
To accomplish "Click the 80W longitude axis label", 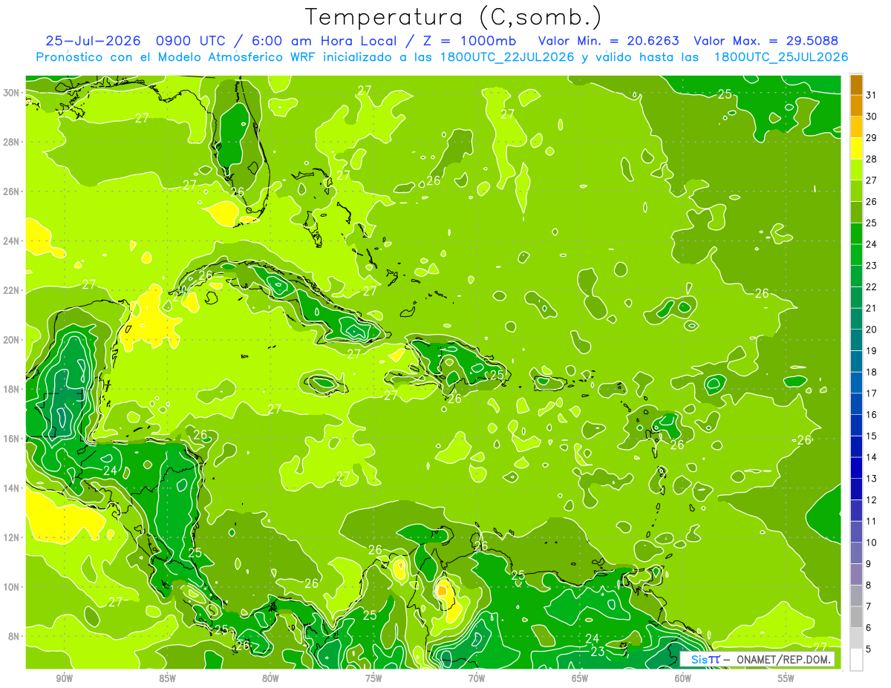I will pos(270,678).
